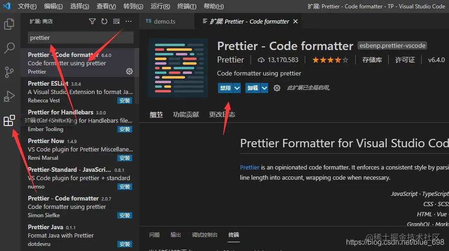Install Prettier-Standard JavaScript extension
The width and height of the screenshot is (449, 251).
[125, 187]
